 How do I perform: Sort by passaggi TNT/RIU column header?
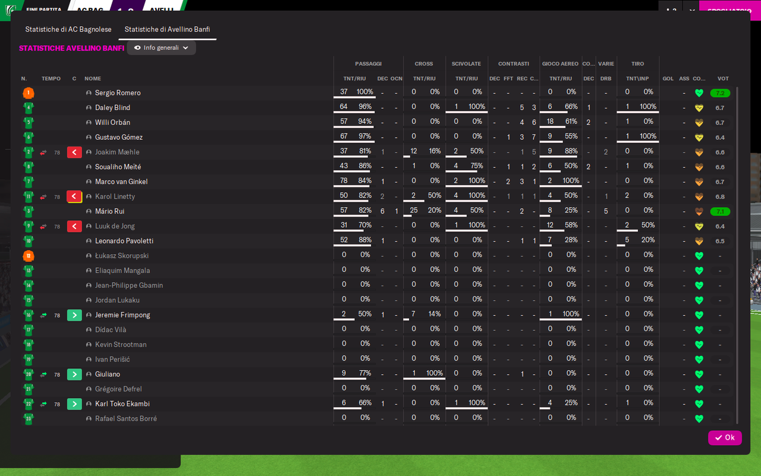(354, 79)
